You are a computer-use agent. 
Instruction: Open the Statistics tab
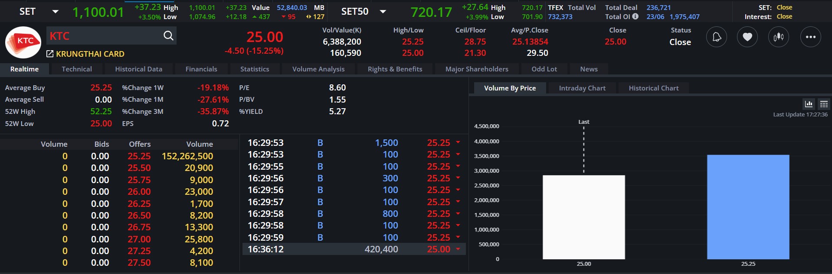(255, 69)
